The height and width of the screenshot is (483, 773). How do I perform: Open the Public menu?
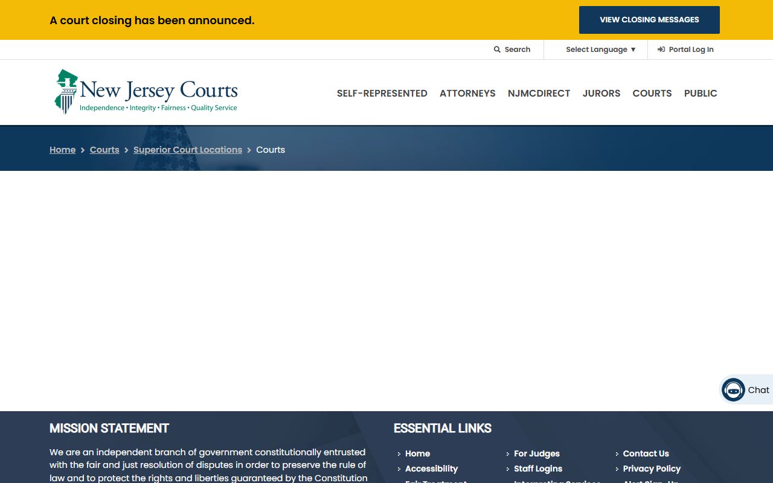[x=701, y=94]
